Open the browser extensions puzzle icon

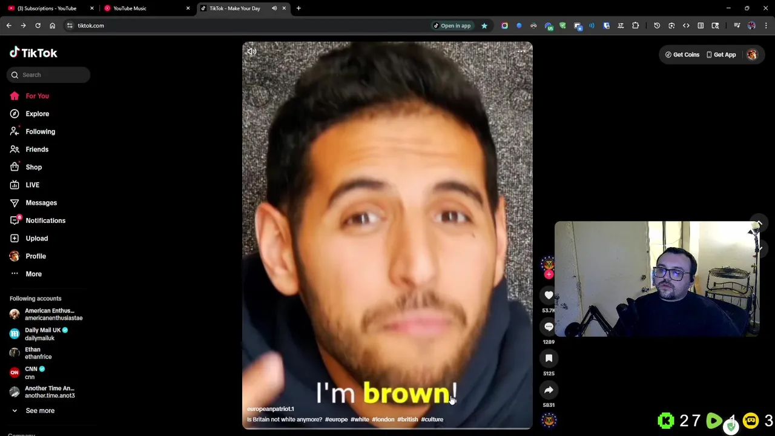[x=635, y=25]
